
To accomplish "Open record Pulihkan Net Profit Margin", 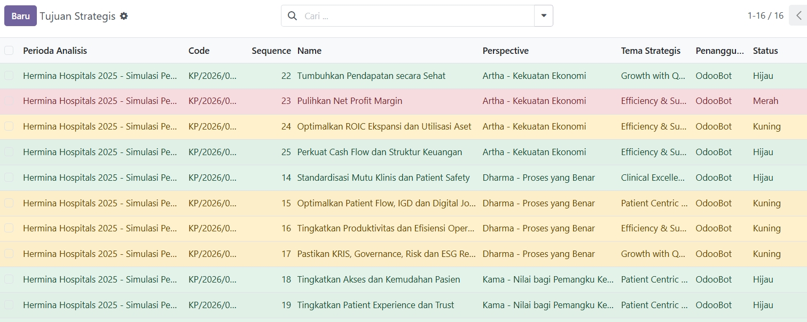I will coord(350,101).
